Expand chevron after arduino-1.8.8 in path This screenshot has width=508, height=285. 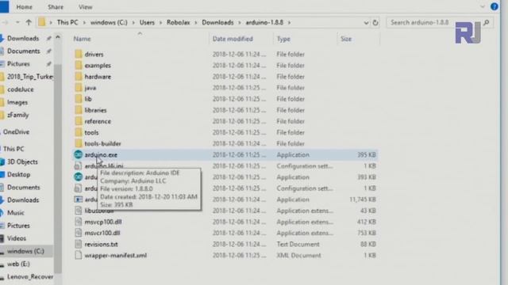(289, 23)
